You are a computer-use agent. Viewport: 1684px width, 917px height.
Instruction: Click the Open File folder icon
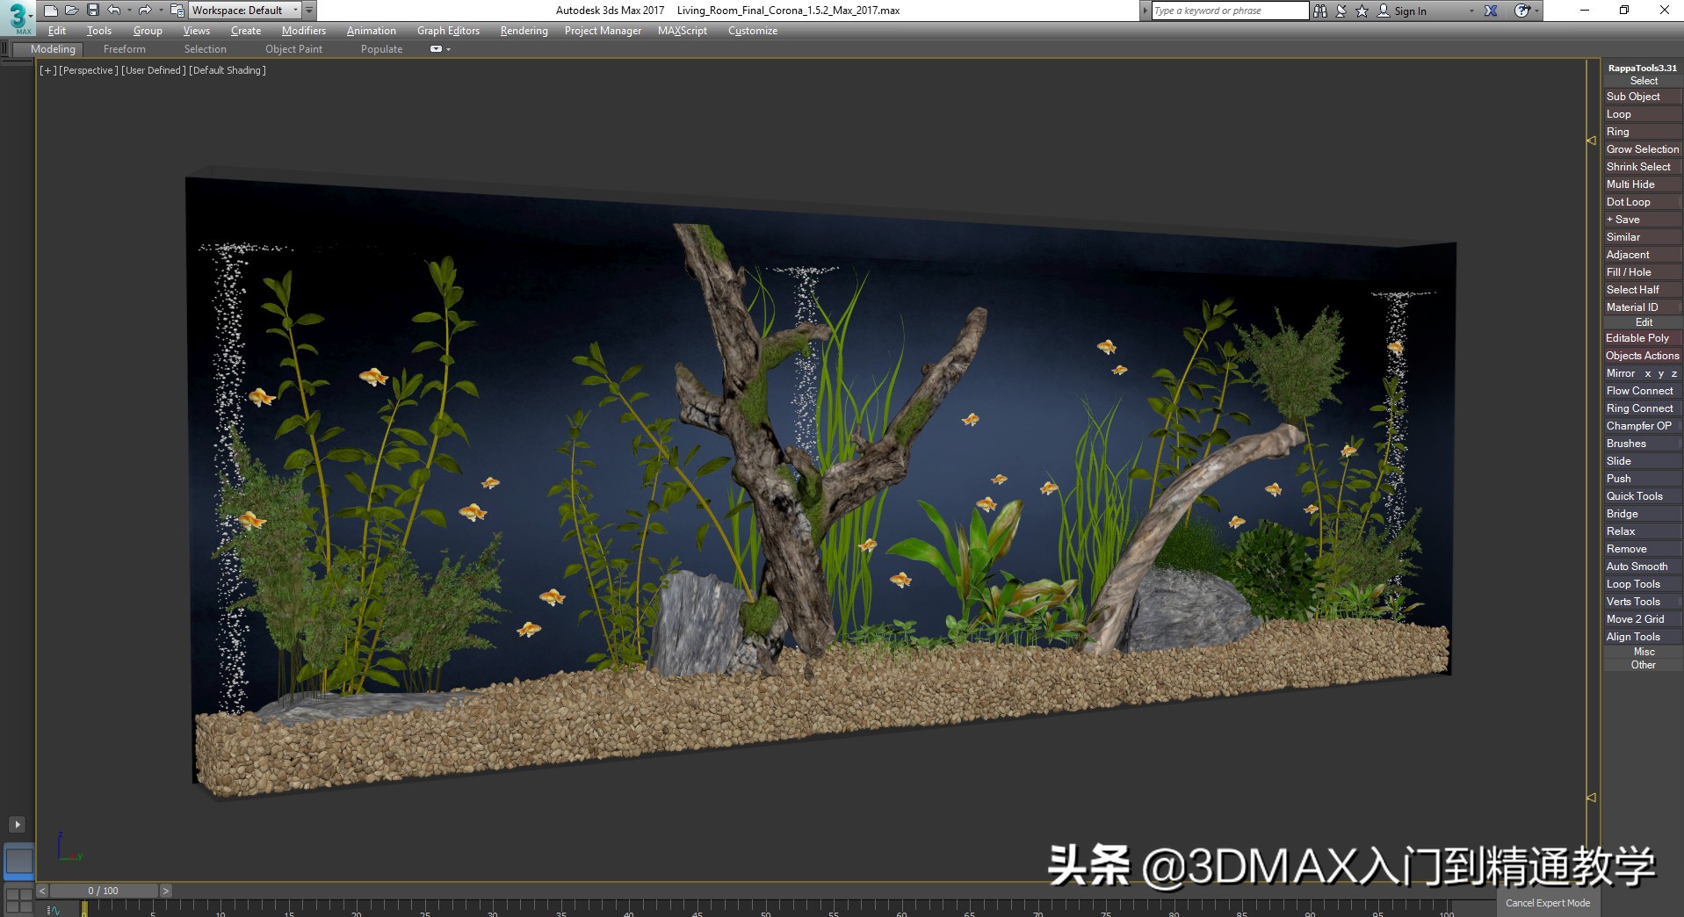tap(71, 11)
